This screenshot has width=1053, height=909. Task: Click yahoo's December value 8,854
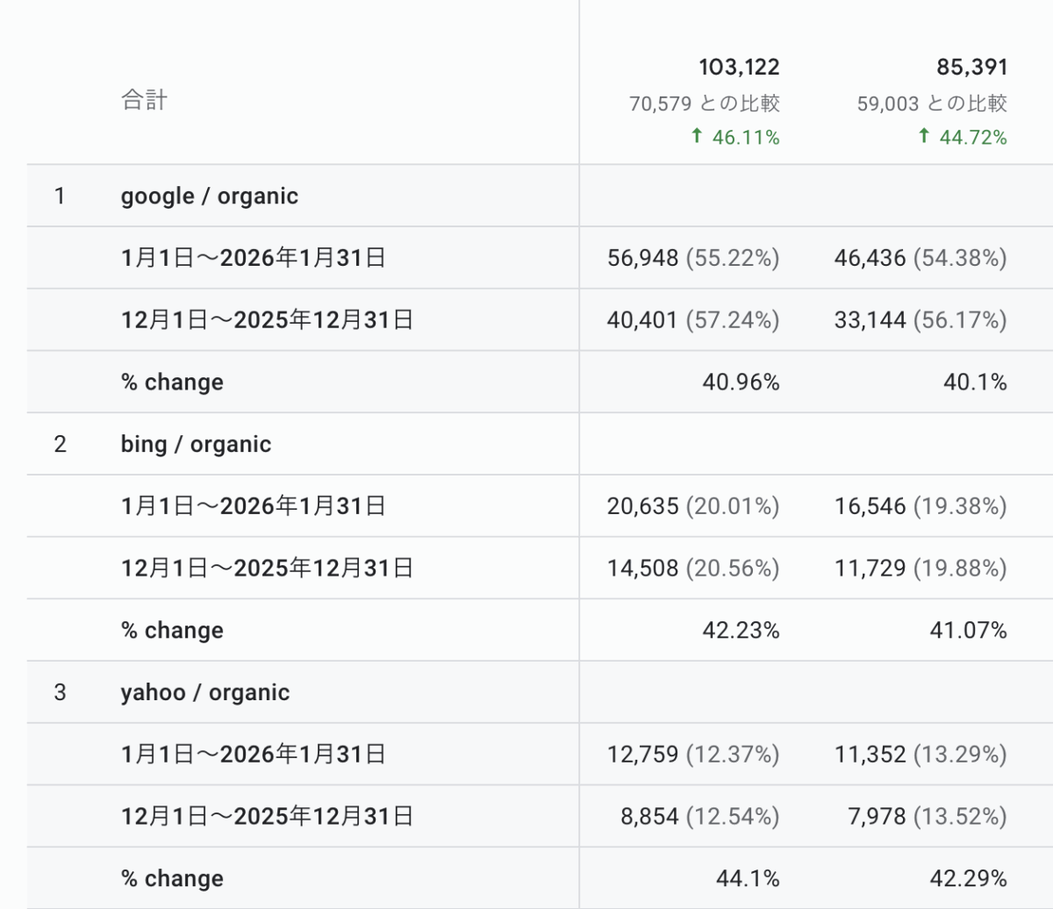click(x=649, y=817)
